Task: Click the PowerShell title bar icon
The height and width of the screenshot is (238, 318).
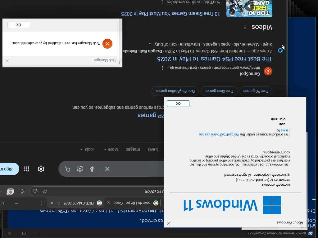Action: (x=310, y=233)
